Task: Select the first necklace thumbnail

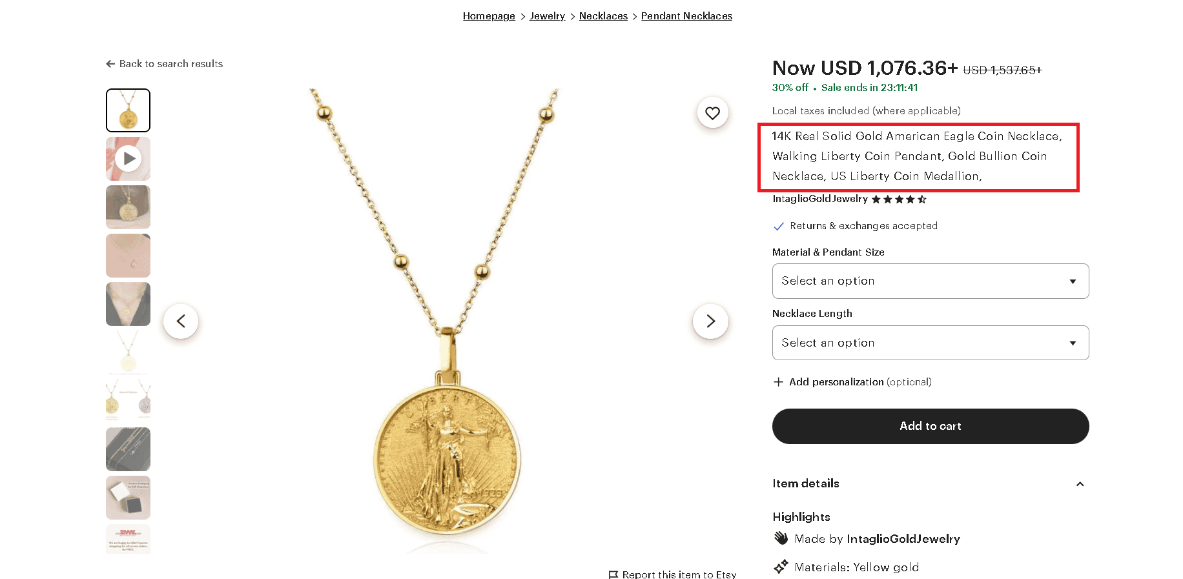Action: coord(128,110)
